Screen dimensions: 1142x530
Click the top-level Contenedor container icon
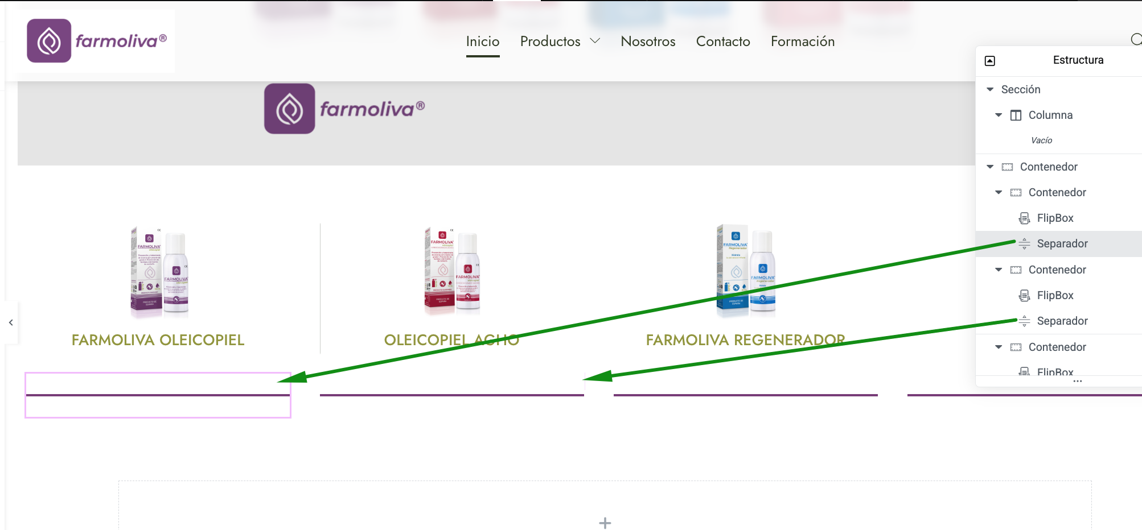1008,167
